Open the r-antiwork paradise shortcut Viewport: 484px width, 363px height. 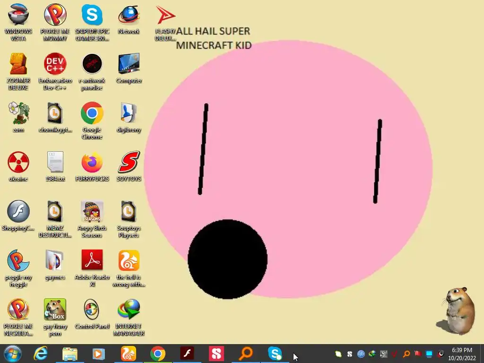point(92,72)
